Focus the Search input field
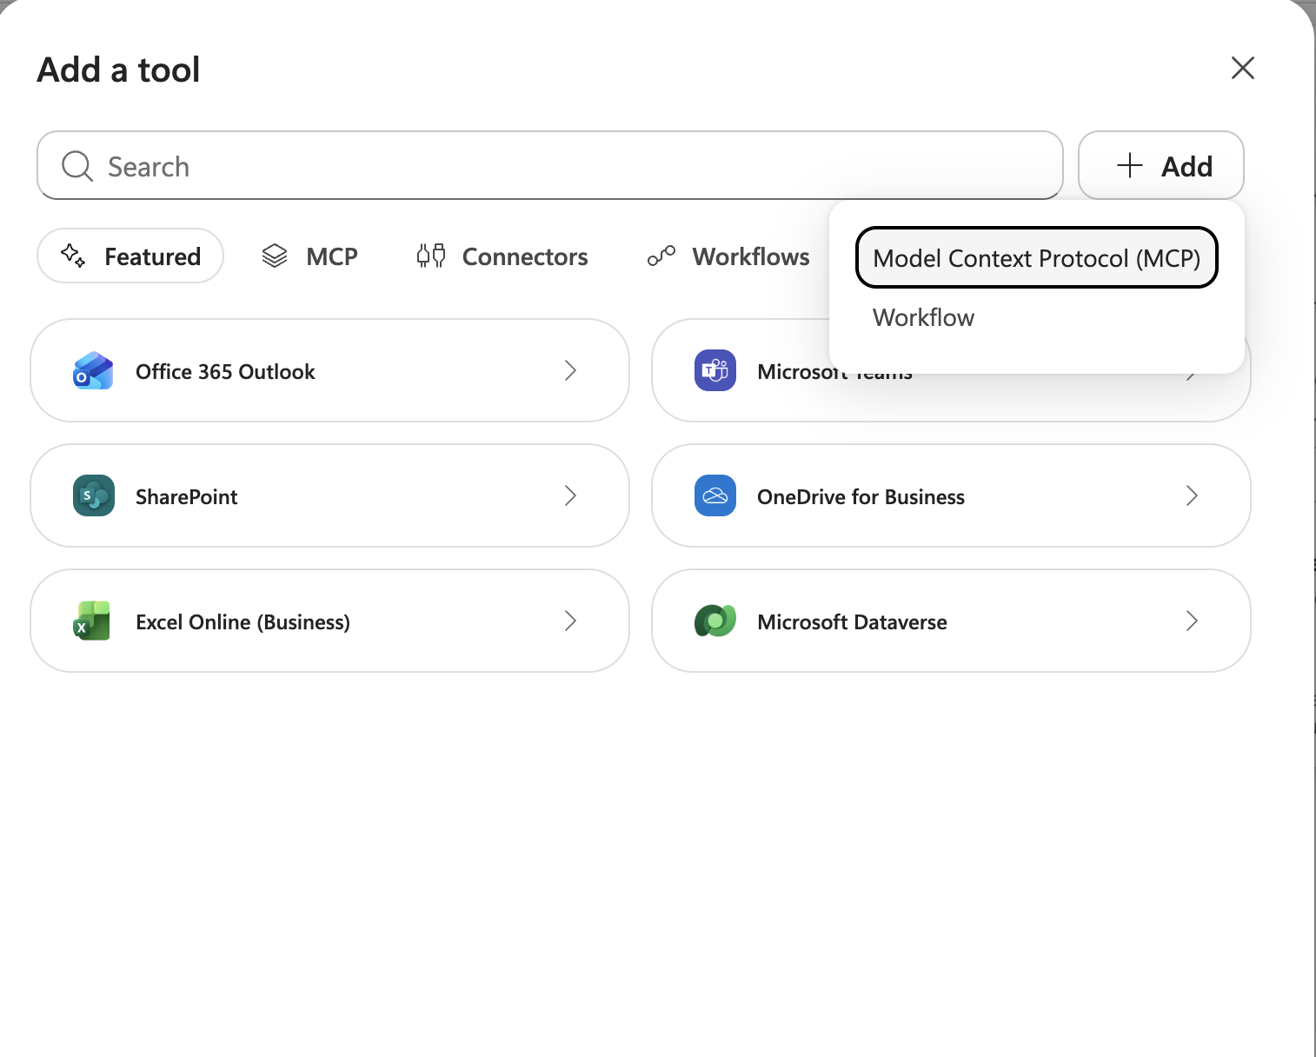This screenshot has height=1057, width=1316. click(550, 165)
